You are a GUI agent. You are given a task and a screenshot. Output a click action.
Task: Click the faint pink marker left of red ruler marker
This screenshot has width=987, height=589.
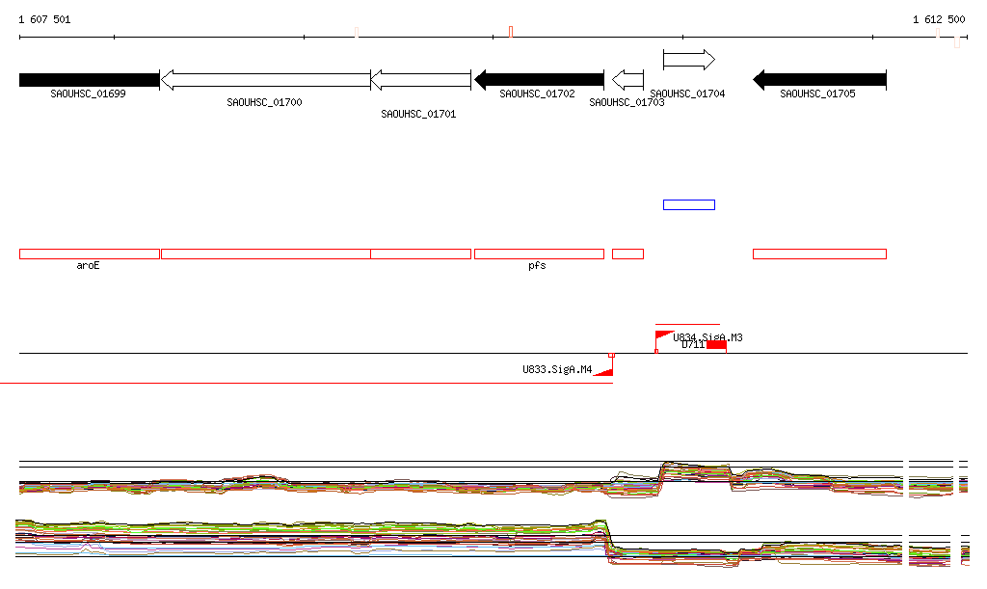coord(357,32)
